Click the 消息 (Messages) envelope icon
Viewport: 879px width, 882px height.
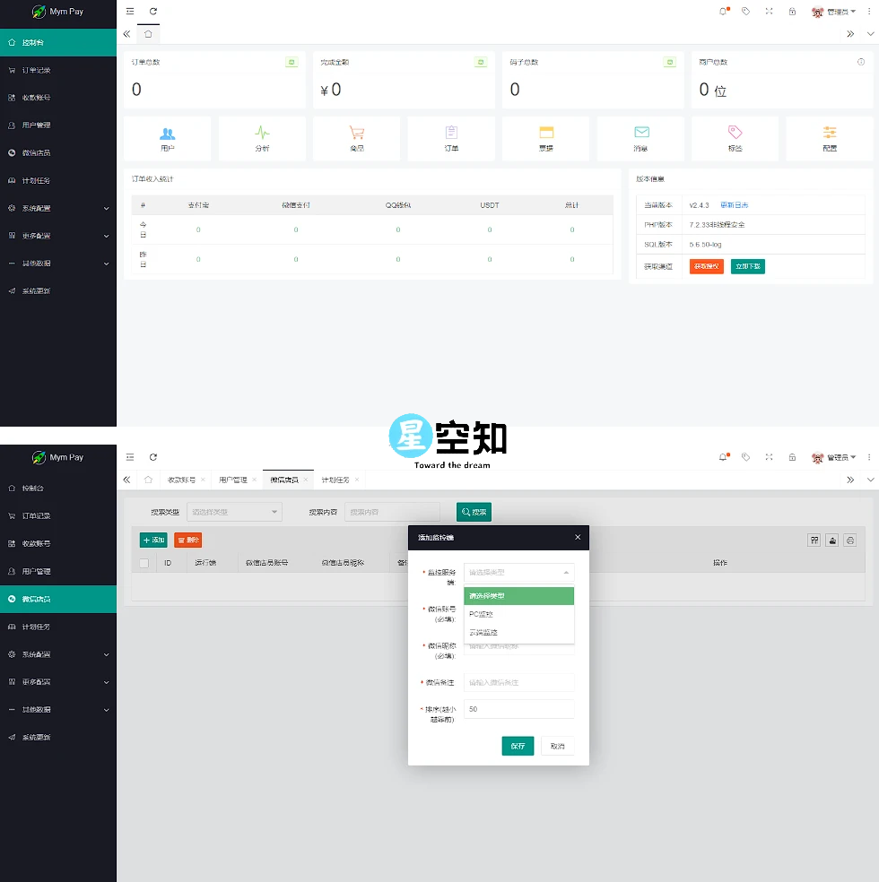[x=640, y=138]
